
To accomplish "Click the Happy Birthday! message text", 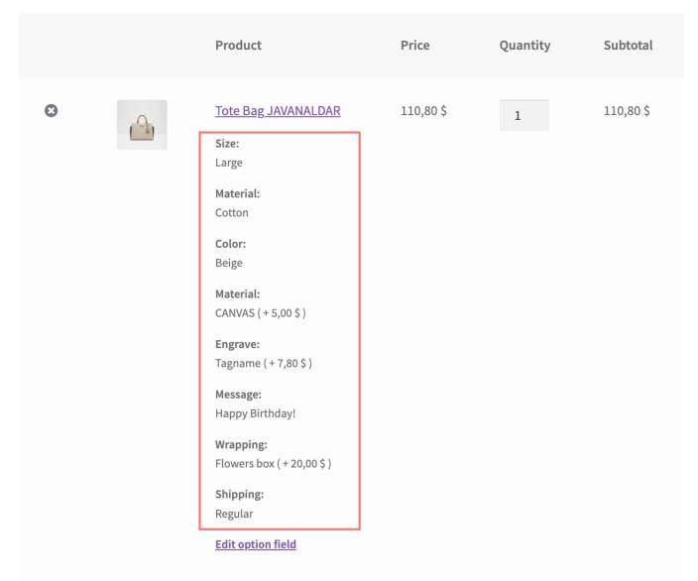I will point(255,413).
